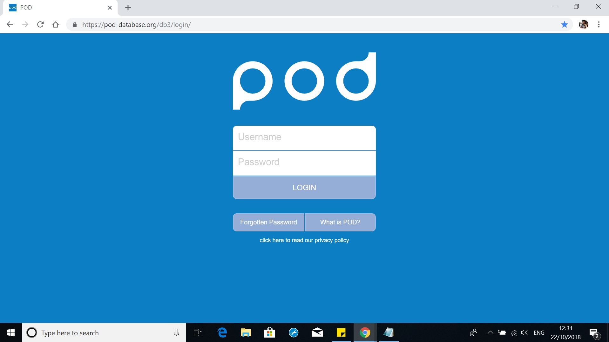Open the What is POD? page
This screenshot has width=609, height=342.
(x=340, y=222)
